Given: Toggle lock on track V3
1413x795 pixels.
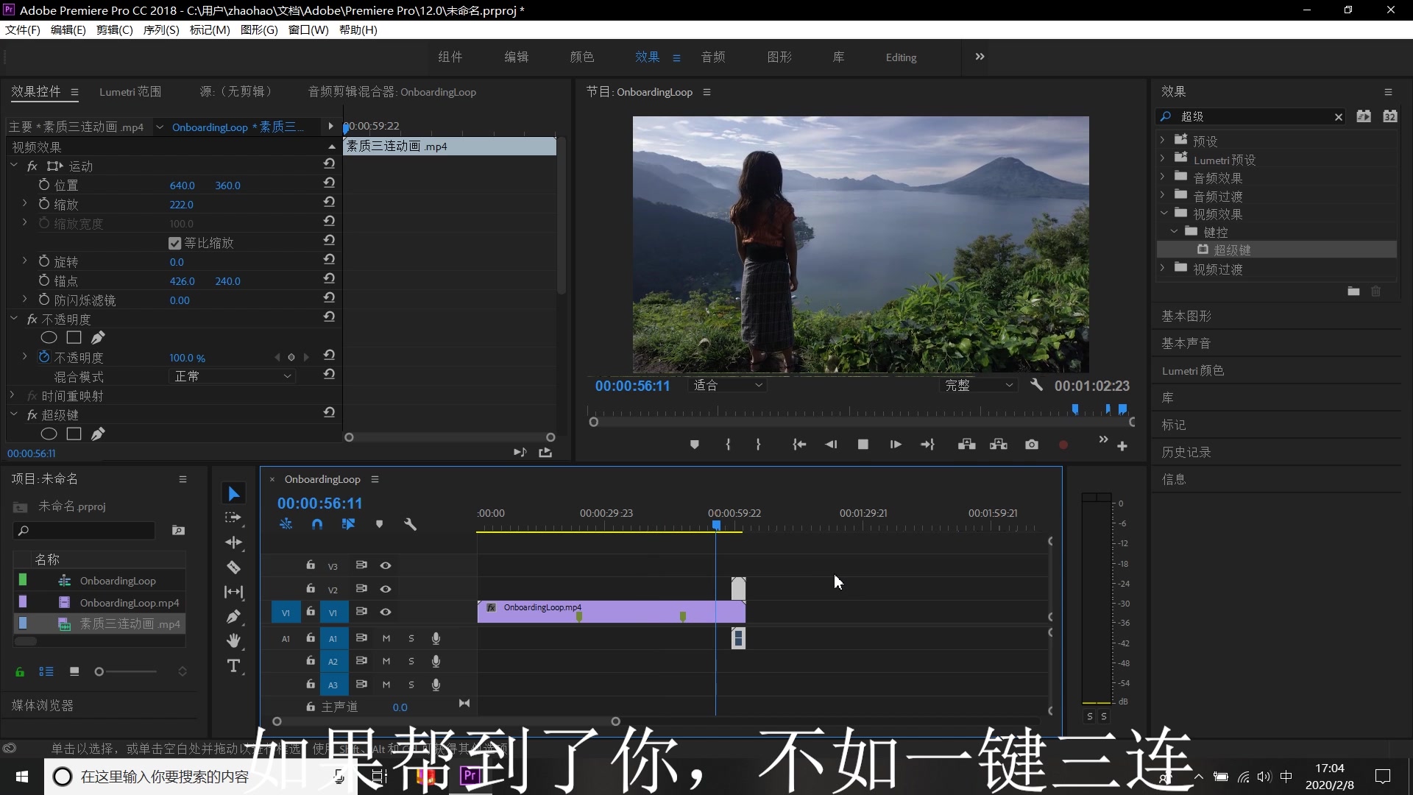Looking at the screenshot, I should point(311,565).
